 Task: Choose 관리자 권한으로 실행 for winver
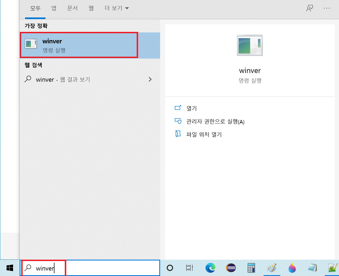coord(215,122)
